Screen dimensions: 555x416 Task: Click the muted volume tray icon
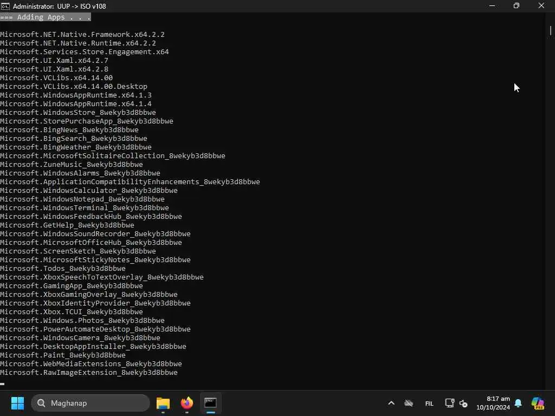[463, 403]
